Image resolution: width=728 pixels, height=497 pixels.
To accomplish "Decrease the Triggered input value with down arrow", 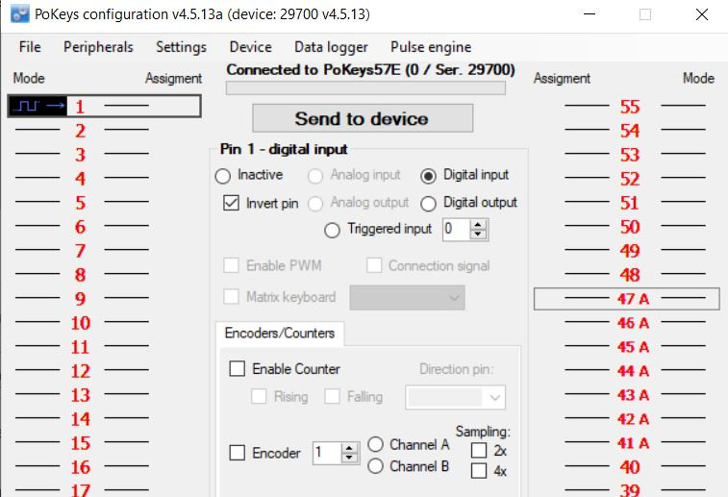I will pos(478,235).
